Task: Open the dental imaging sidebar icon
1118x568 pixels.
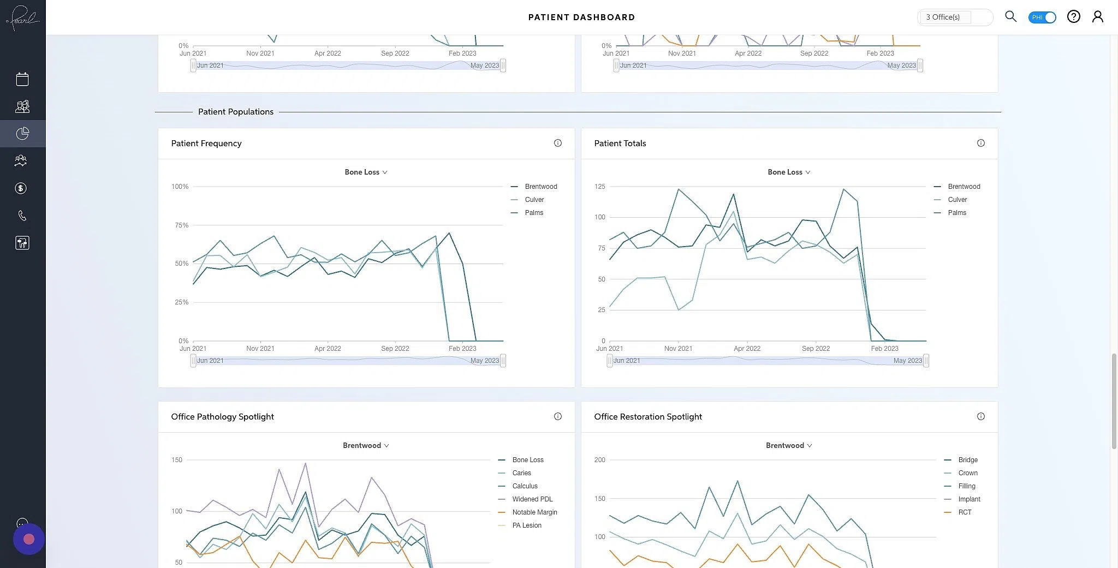Action: 22,242
